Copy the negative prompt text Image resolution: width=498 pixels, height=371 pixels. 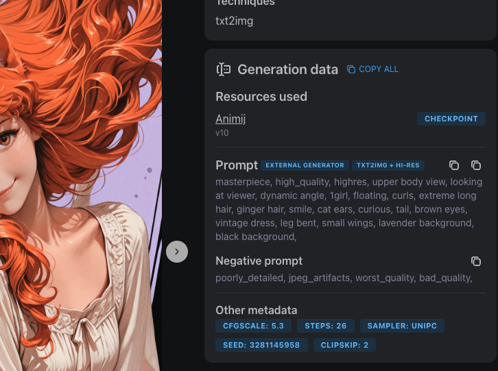[476, 261]
